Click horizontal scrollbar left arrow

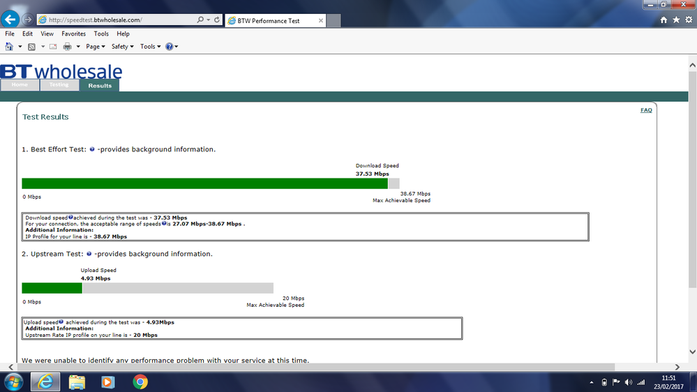point(11,367)
